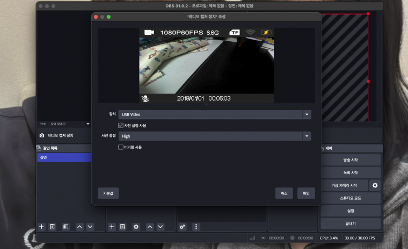Add a new scene with the plus icon under 장면 목록
408x249 pixels.
41,227
